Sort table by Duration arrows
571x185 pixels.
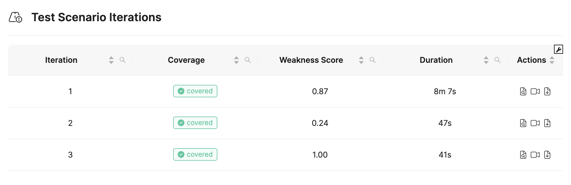[486, 60]
